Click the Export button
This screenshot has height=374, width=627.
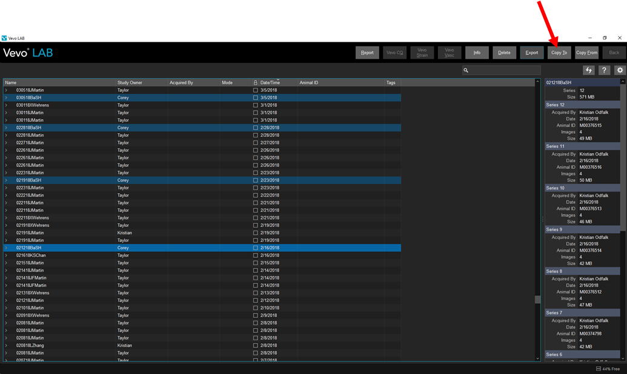pyautogui.click(x=532, y=53)
